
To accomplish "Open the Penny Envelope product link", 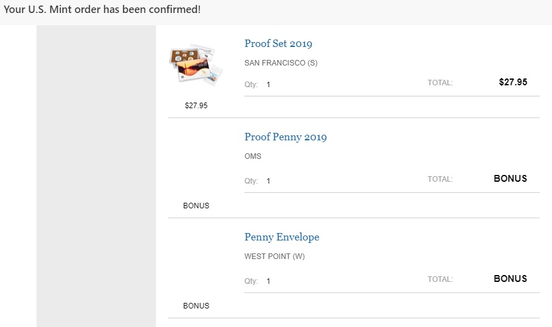I will 282,237.
